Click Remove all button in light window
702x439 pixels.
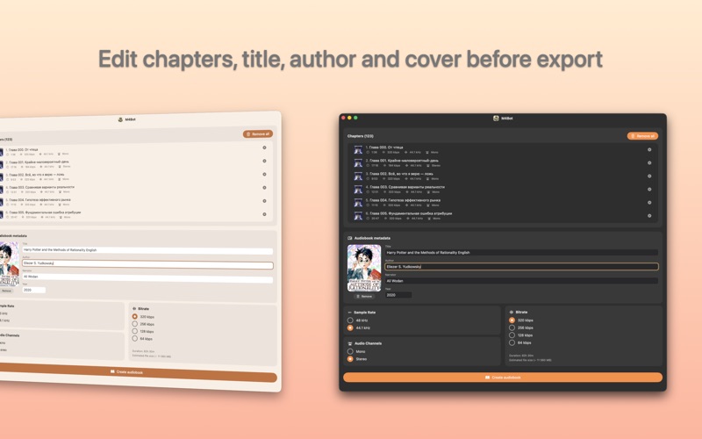click(x=258, y=134)
